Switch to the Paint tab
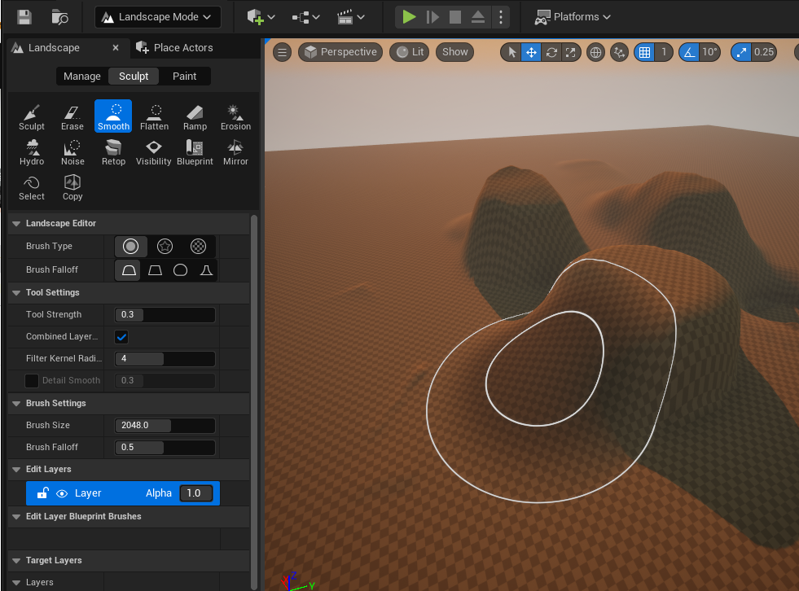The height and width of the screenshot is (591, 799). point(184,77)
